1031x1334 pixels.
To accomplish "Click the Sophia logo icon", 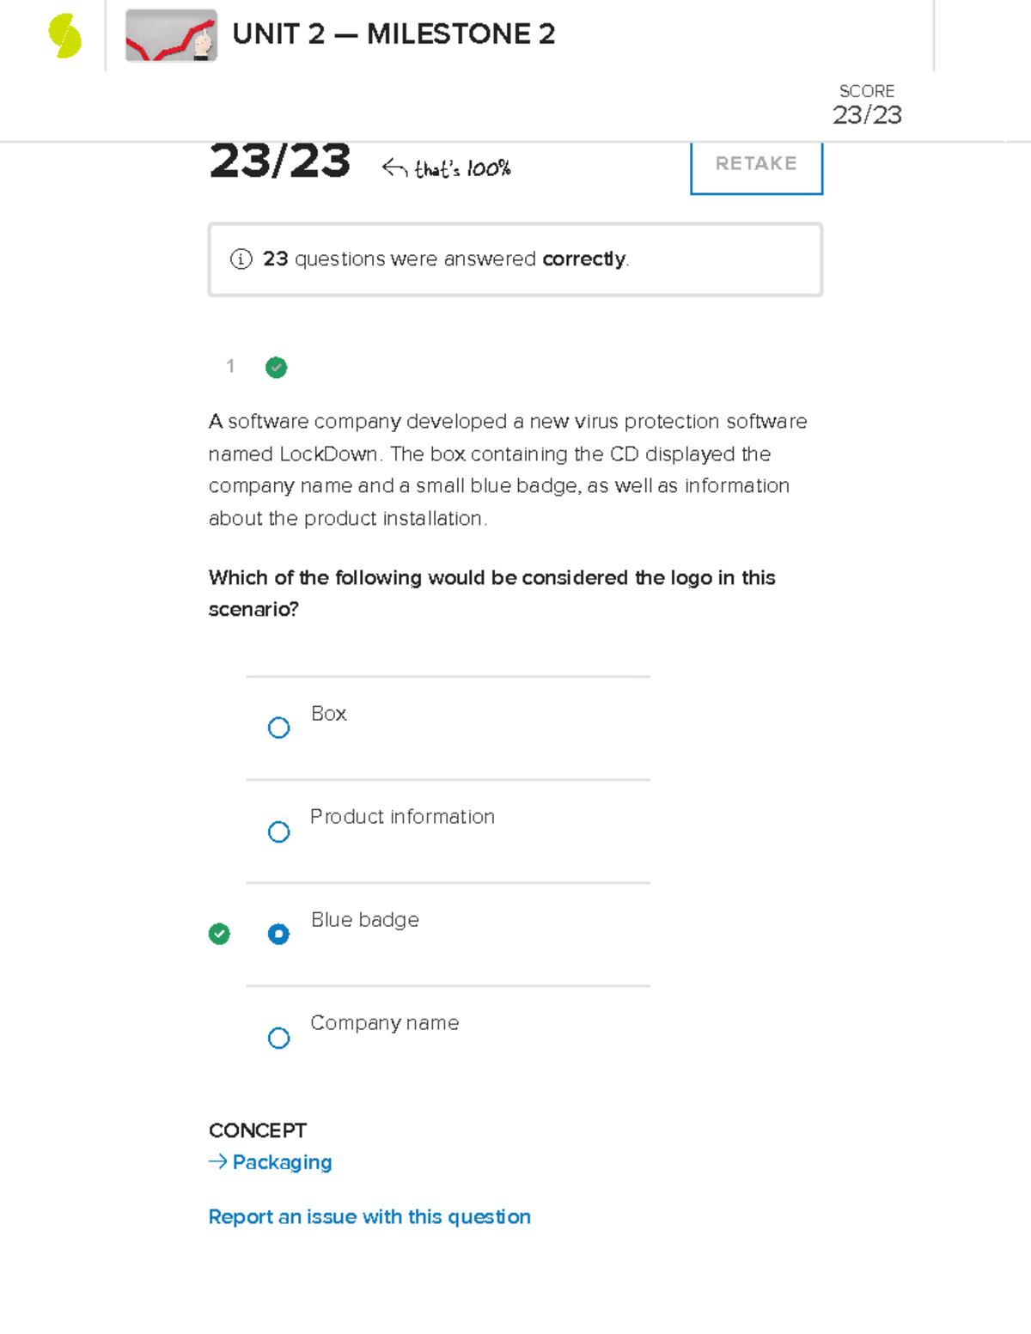I will [64, 34].
